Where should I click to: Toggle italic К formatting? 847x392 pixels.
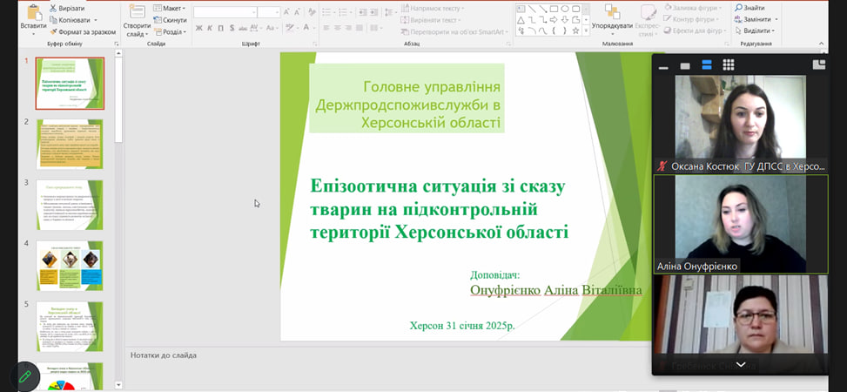[209, 28]
